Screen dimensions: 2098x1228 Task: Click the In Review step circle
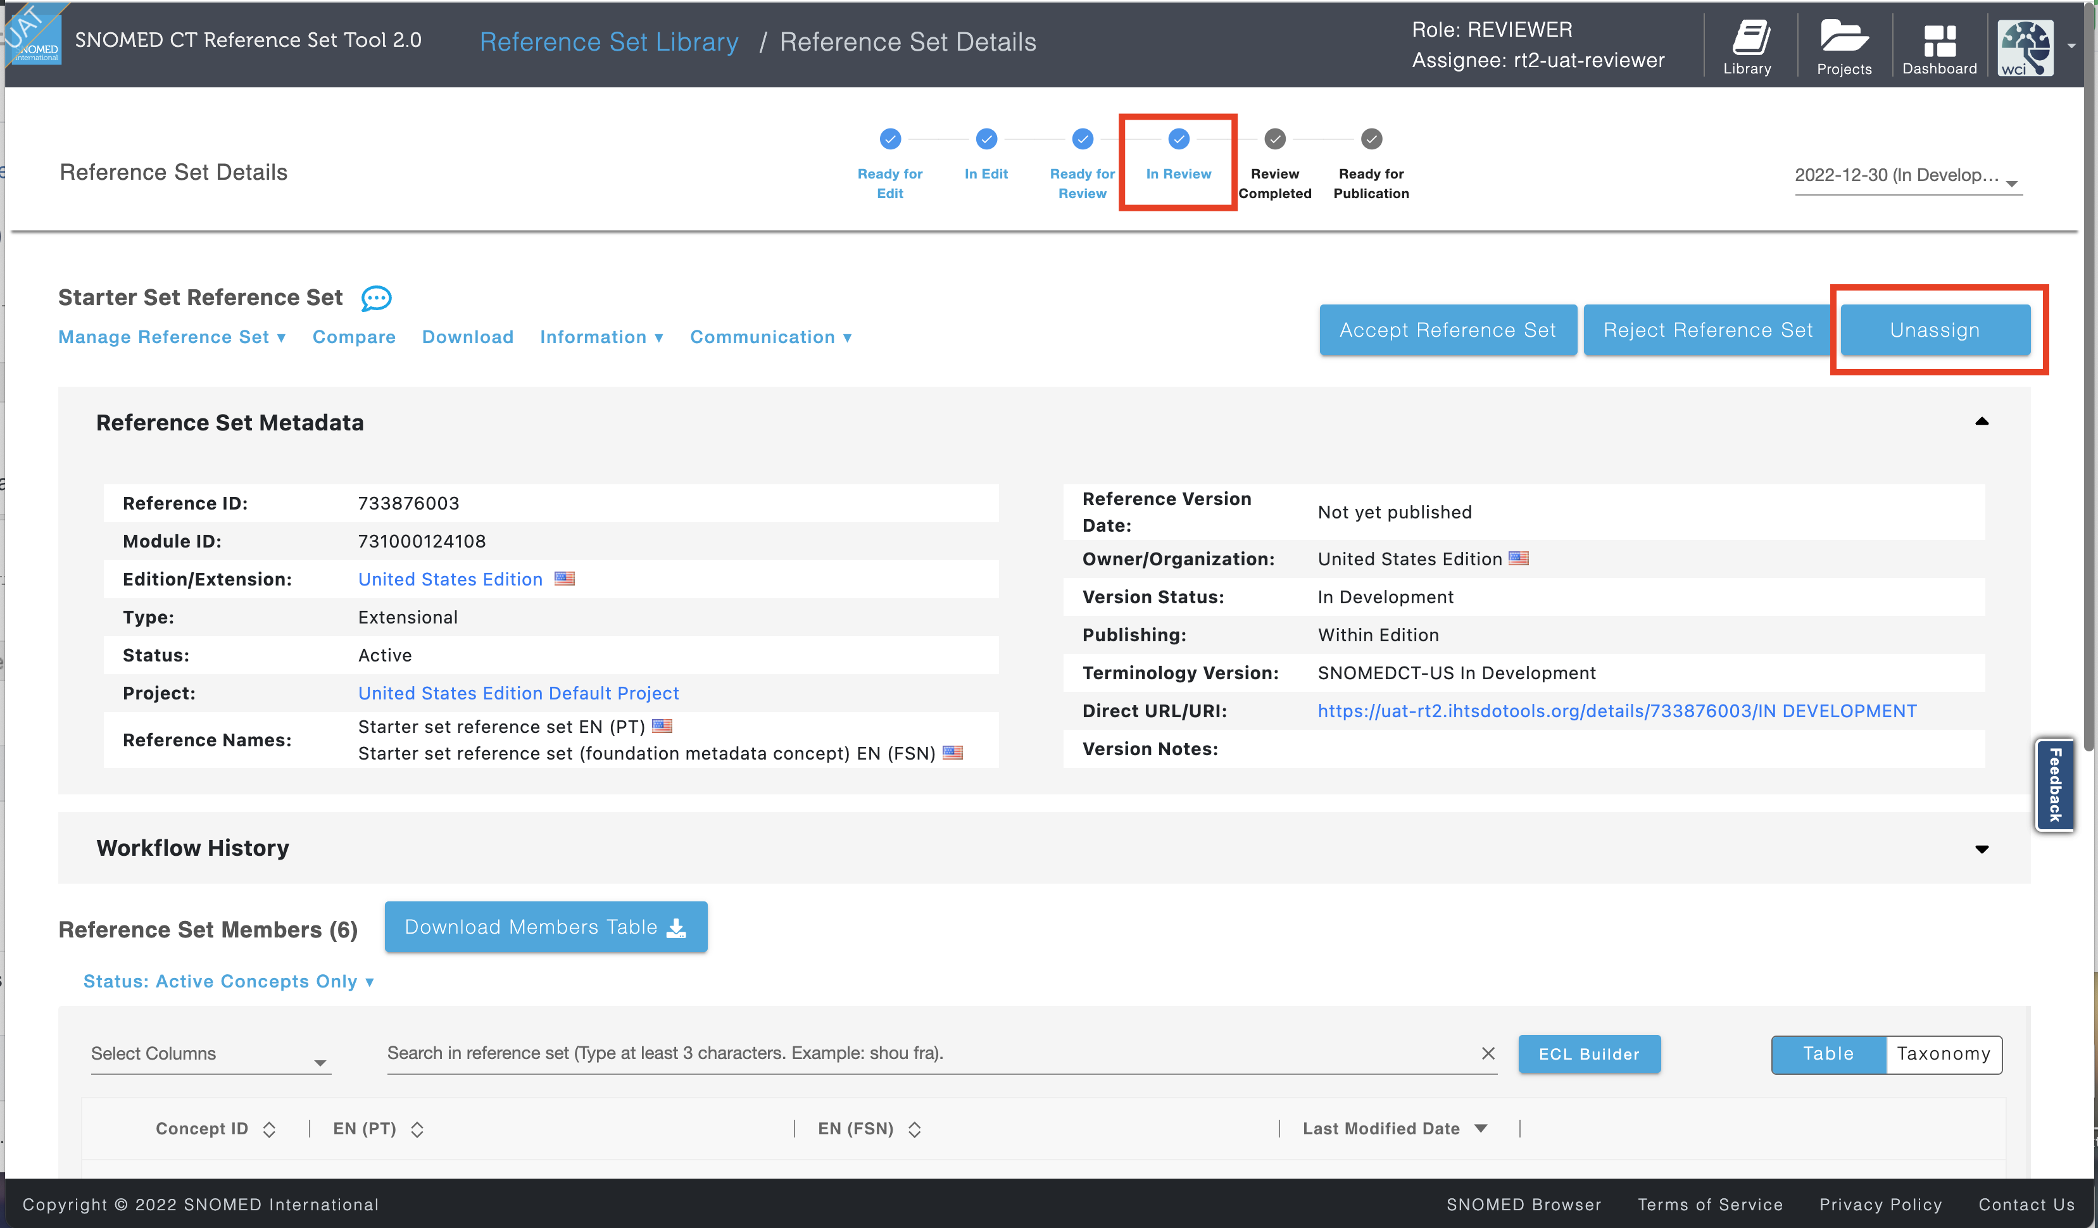pos(1179,139)
